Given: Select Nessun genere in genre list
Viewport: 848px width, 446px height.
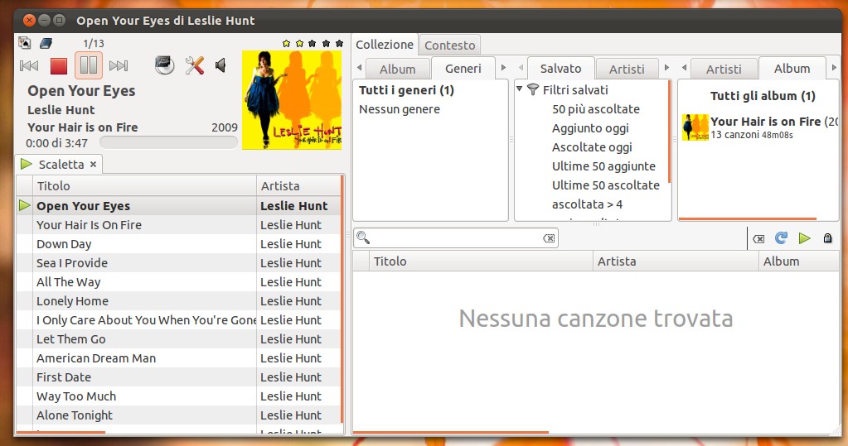Looking at the screenshot, I should (400, 109).
